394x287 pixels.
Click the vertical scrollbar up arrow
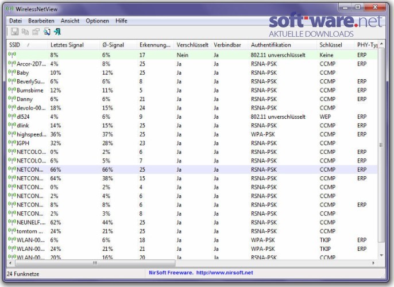coord(381,44)
